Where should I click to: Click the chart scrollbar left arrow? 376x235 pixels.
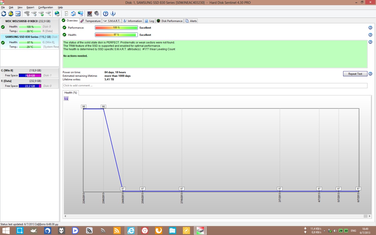[65, 216]
